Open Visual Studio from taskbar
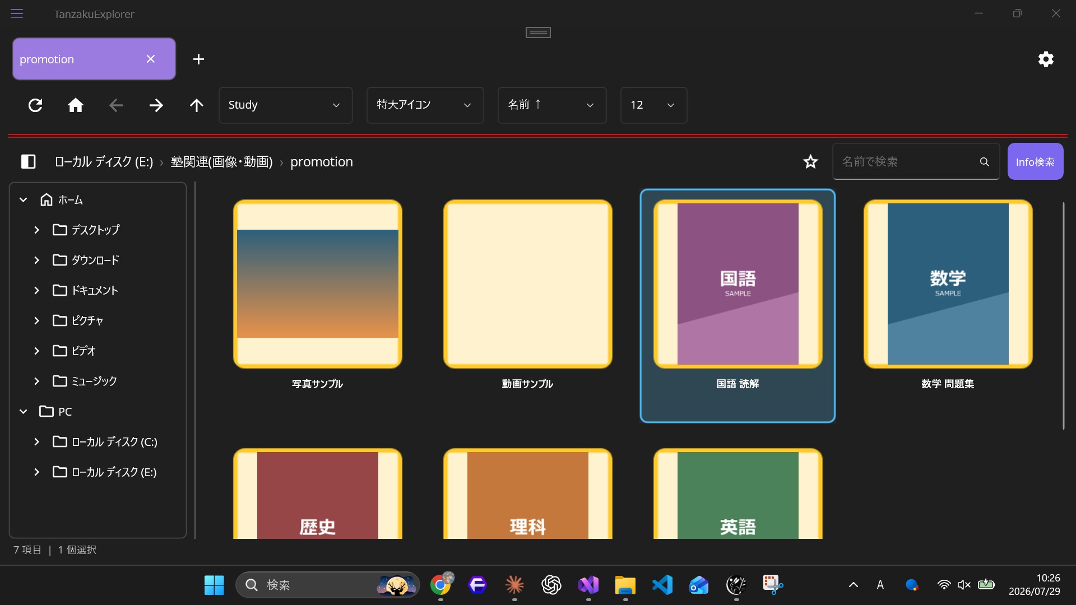1076x605 pixels. point(588,585)
